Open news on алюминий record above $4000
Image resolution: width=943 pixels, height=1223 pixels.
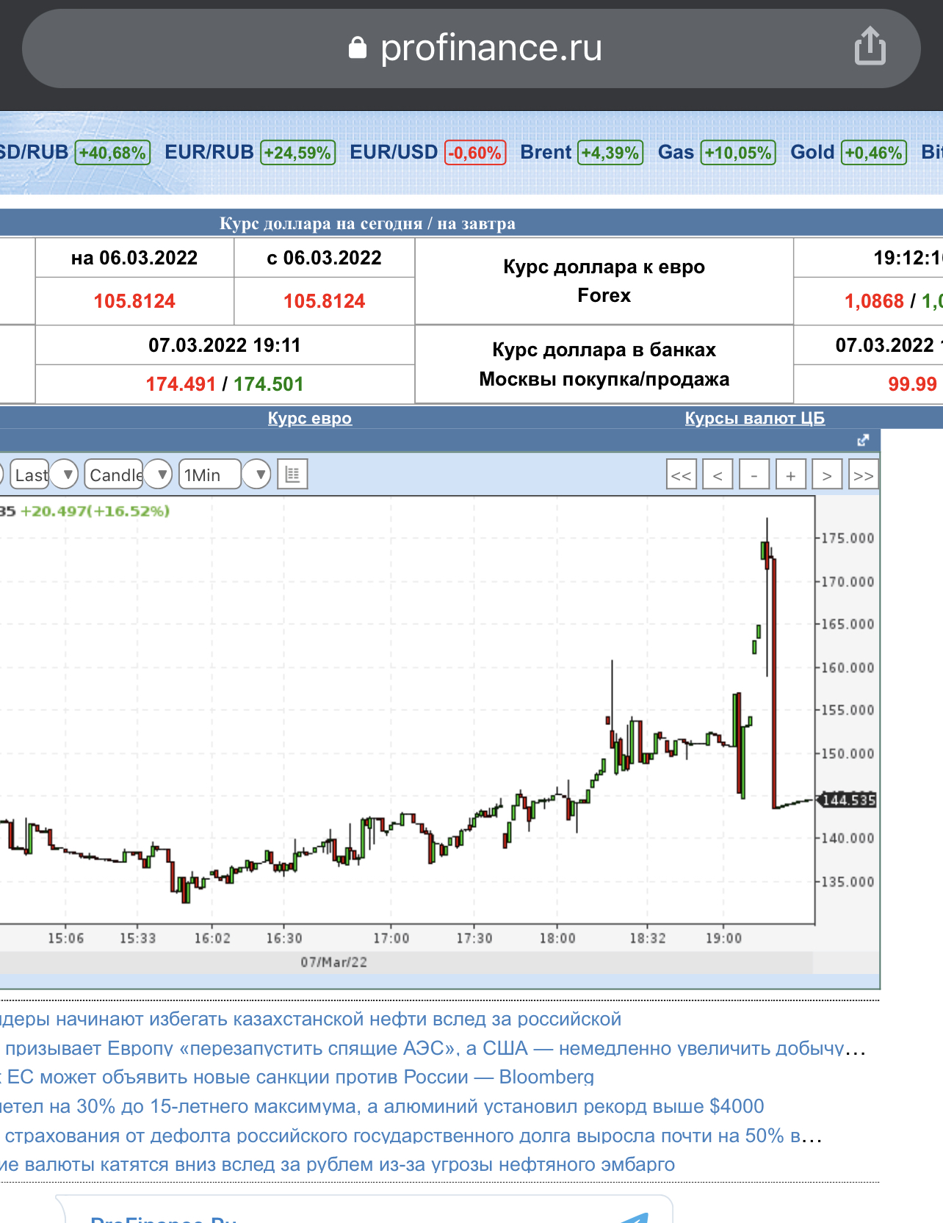[x=382, y=1106]
